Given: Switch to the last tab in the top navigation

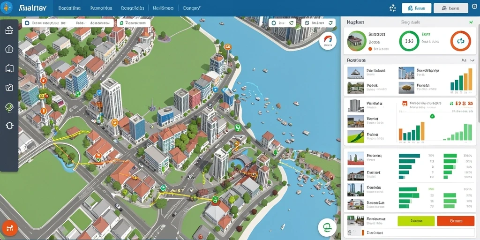Looking at the screenshot, I should (192, 8).
